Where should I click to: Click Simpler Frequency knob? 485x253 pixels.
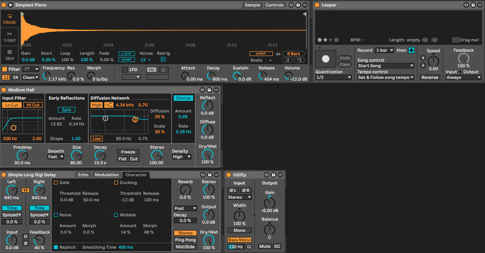(x=47, y=75)
